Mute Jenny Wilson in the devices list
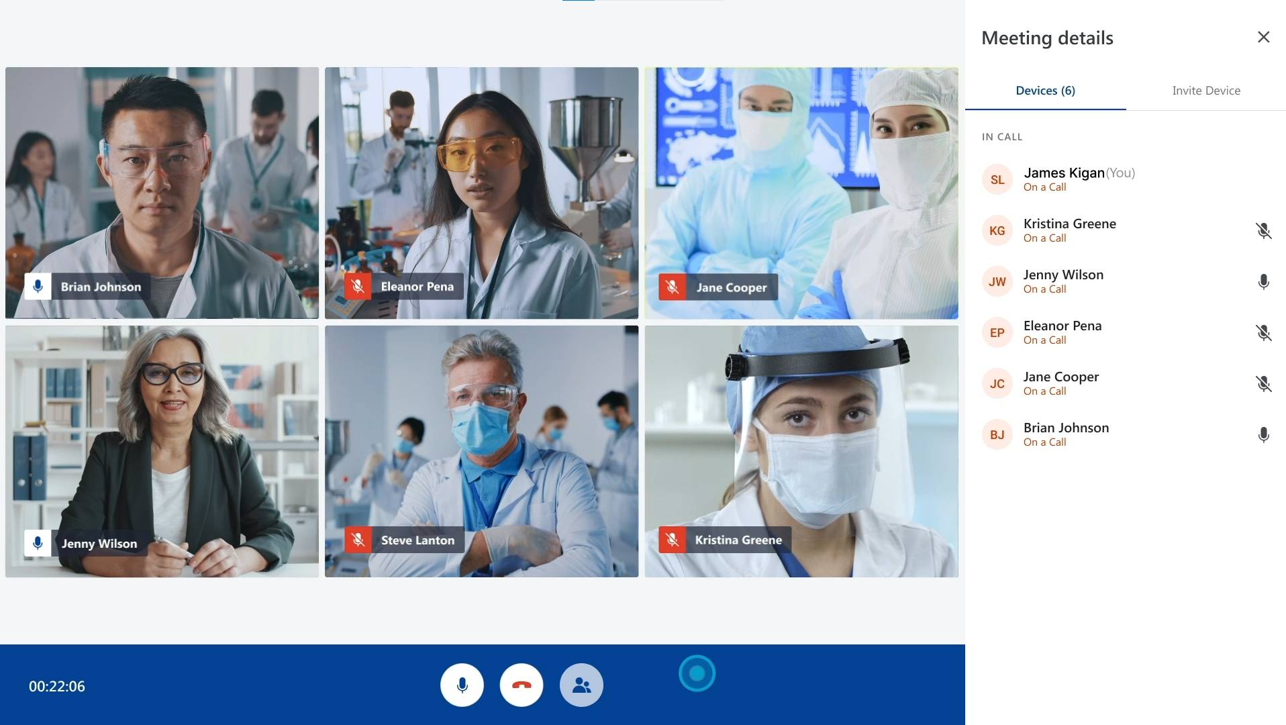The image size is (1286, 725). point(1263,282)
